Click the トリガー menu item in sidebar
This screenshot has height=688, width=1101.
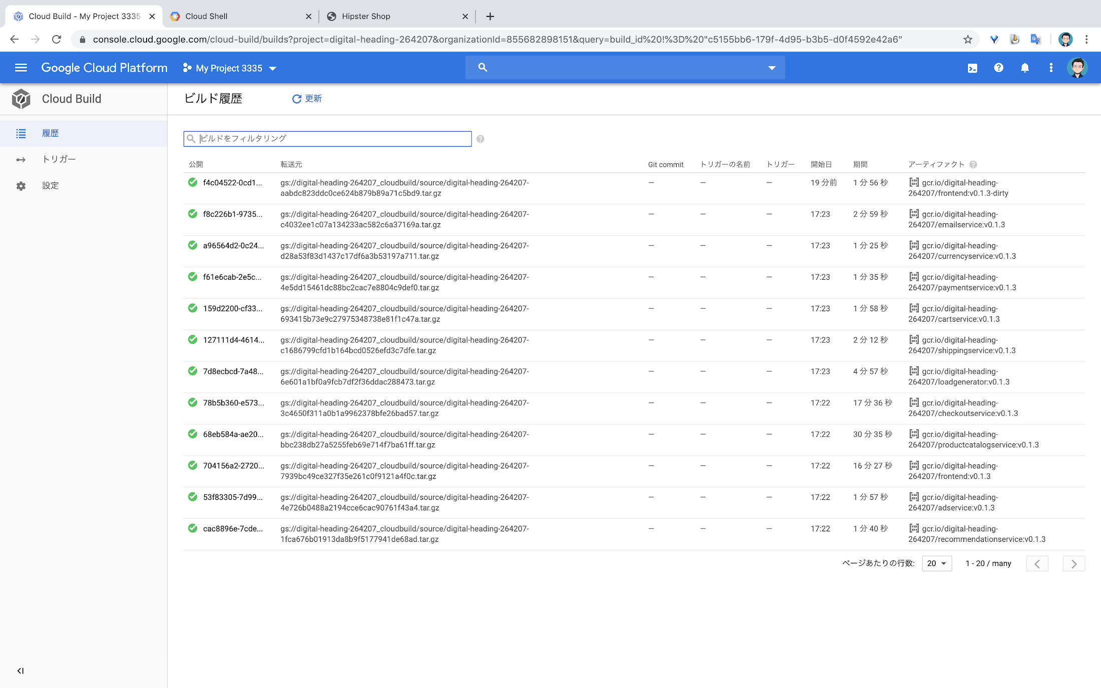(59, 159)
